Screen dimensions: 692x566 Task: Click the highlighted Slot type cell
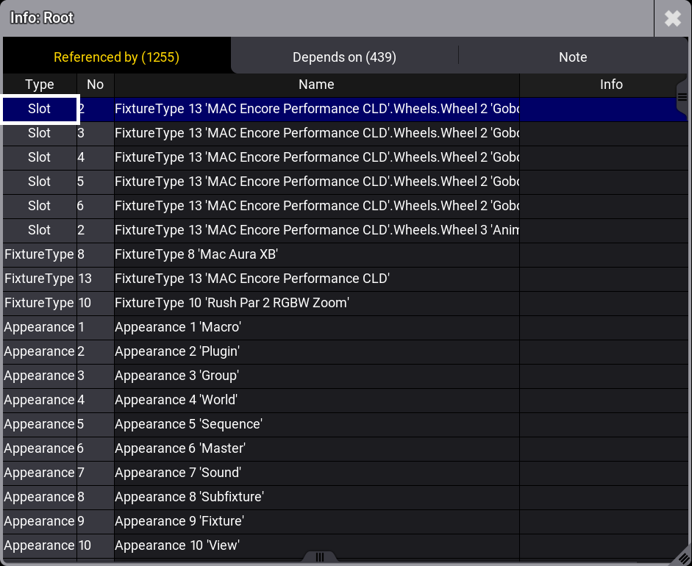[x=40, y=109]
